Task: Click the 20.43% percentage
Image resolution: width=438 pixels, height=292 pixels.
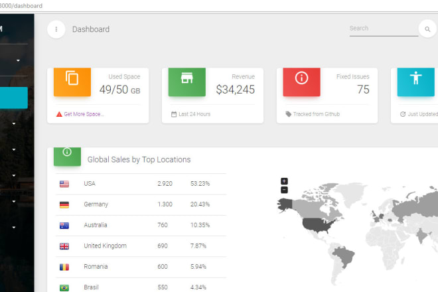Action: (200, 204)
